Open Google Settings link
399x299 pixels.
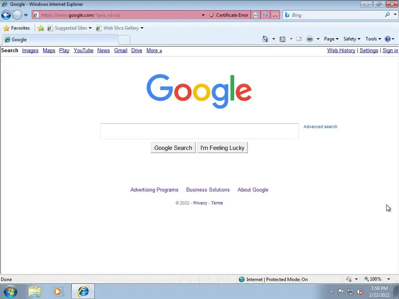pos(369,50)
